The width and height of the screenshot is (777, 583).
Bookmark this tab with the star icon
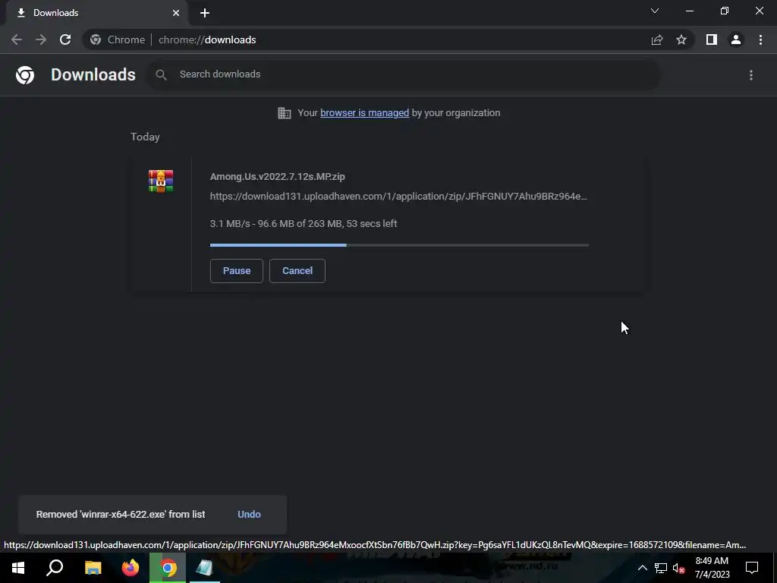coord(681,39)
